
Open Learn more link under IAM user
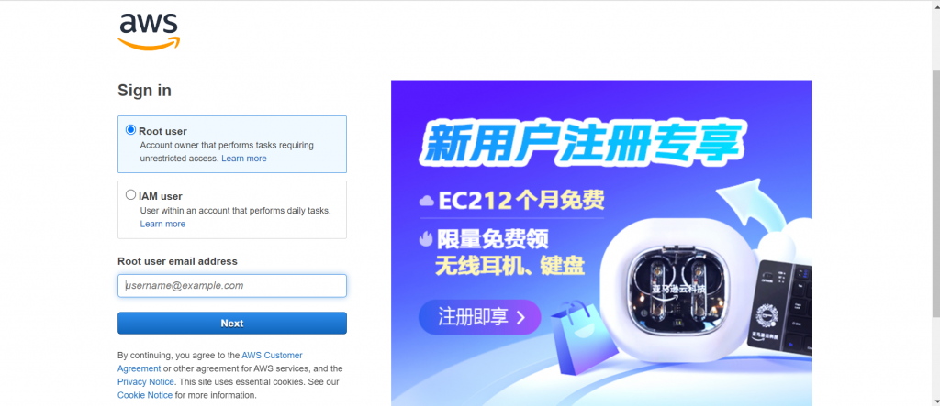click(x=162, y=224)
